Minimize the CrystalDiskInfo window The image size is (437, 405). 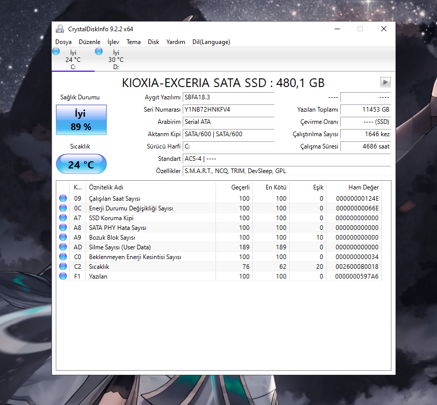click(x=337, y=29)
